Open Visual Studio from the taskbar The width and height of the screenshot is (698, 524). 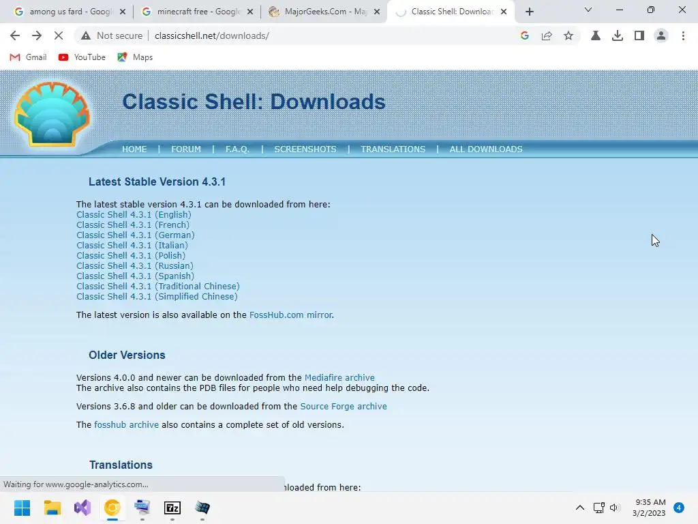click(82, 508)
